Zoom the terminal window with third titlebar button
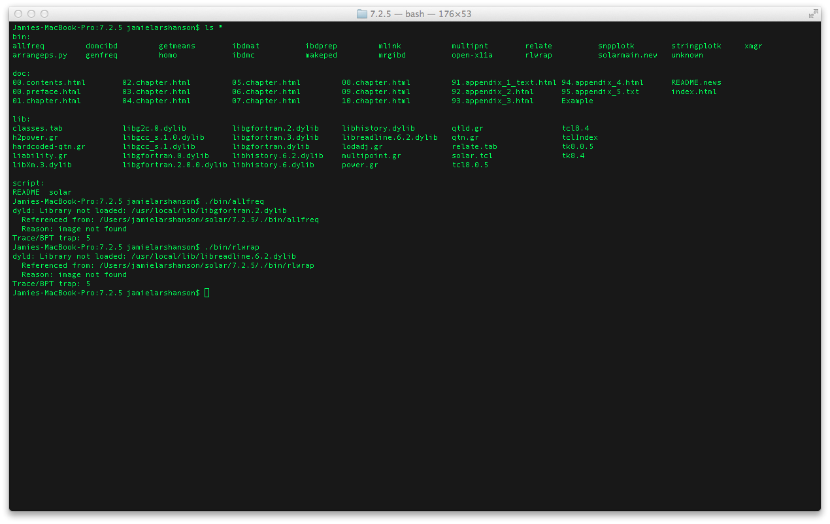830x524 pixels. 44,14
